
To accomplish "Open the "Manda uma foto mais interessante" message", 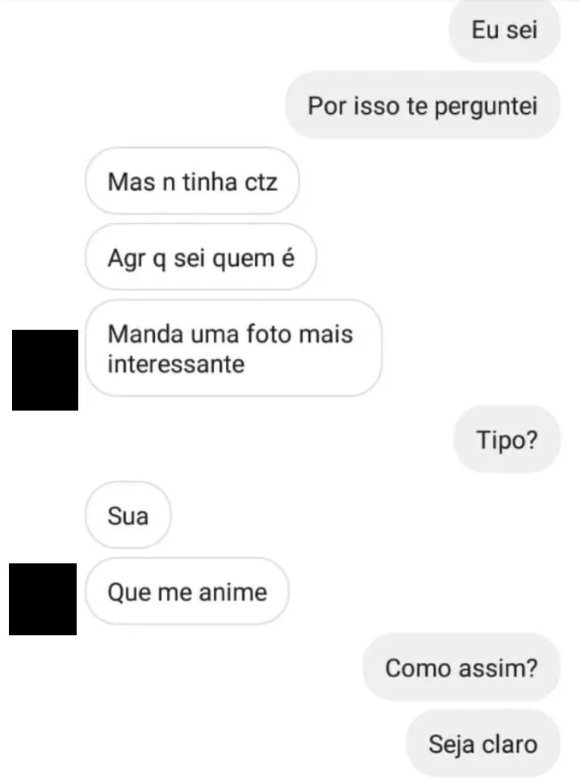I will [233, 348].
